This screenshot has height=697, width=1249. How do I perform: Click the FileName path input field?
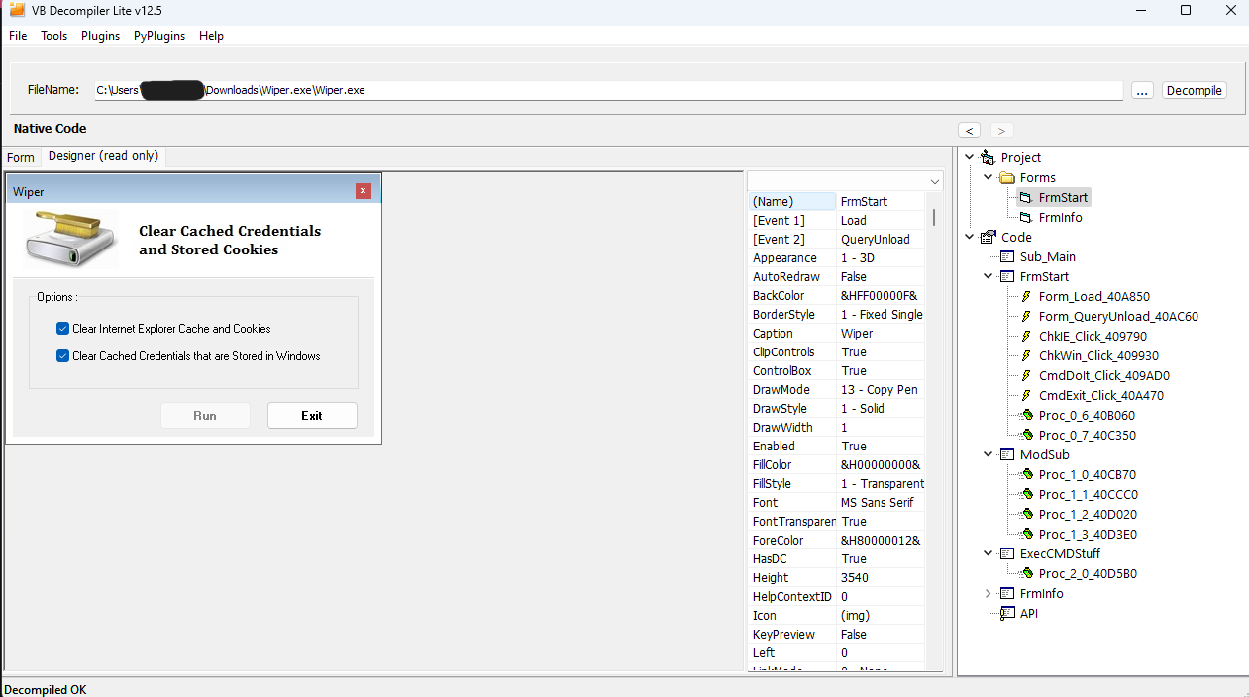click(x=607, y=90)
